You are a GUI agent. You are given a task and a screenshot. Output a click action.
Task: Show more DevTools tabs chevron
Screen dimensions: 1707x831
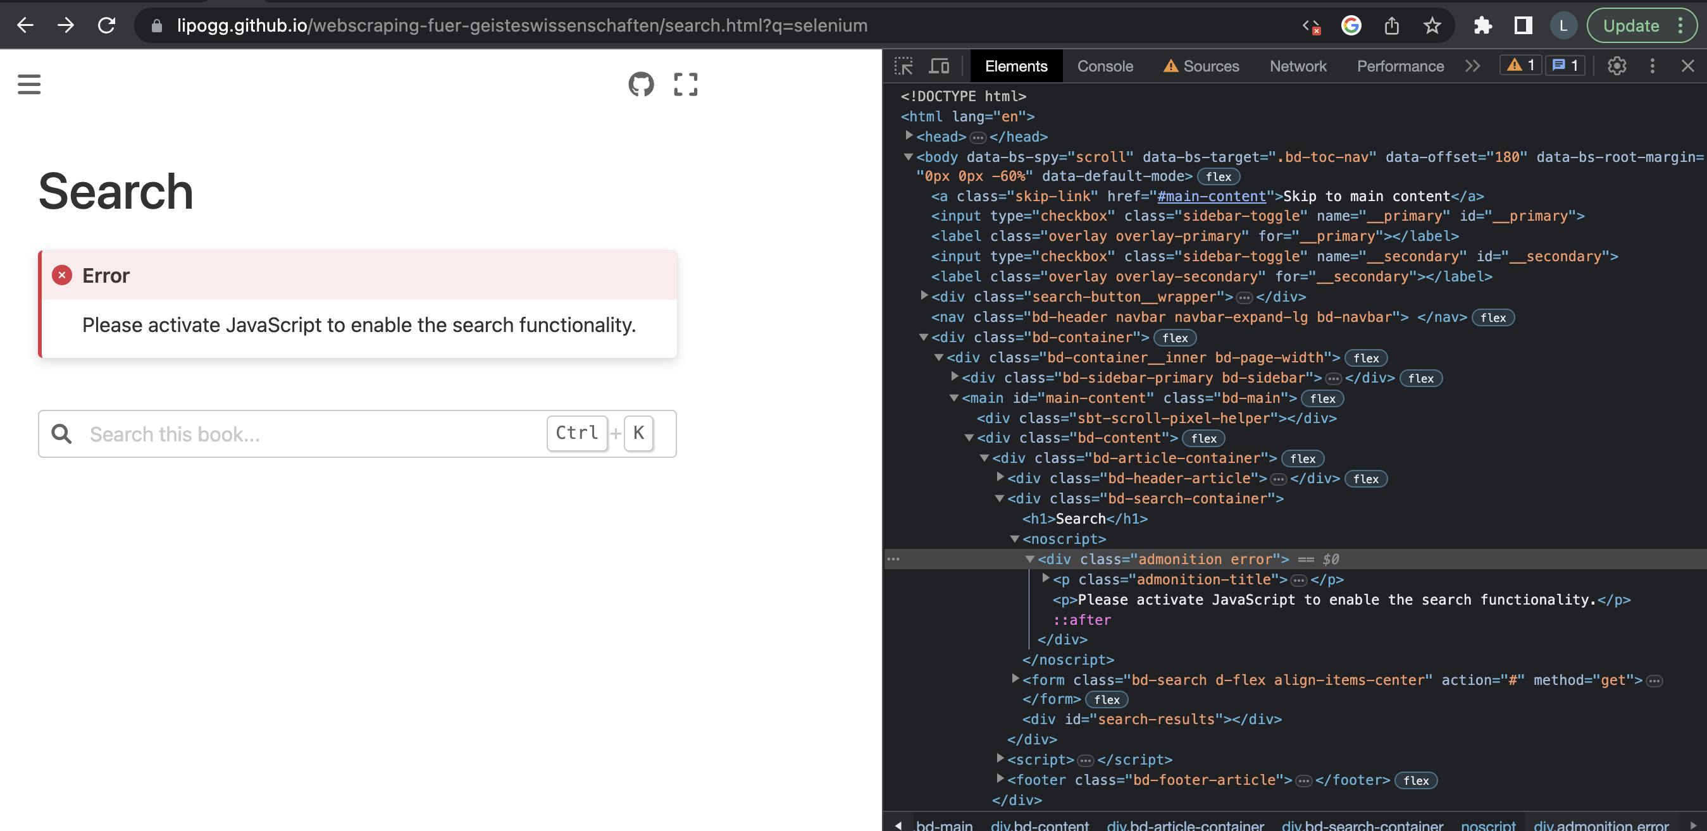pos(1472,66)
